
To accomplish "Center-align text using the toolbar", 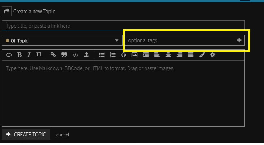I will pos(168,55).
